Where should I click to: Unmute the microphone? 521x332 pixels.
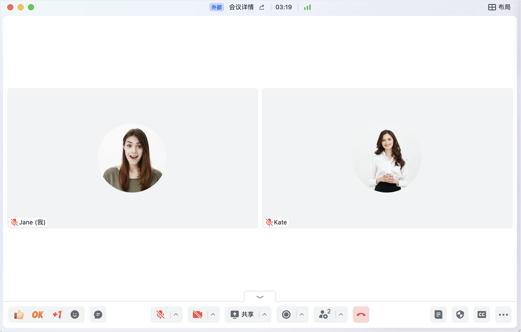point(160,314)
